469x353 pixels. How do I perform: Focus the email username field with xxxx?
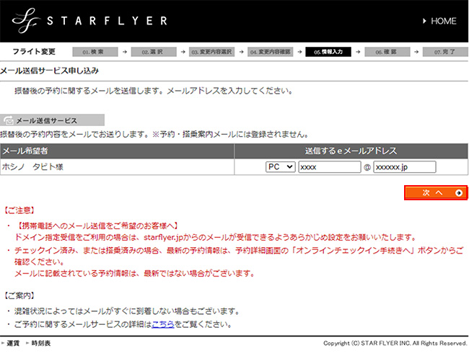point(329,166)
